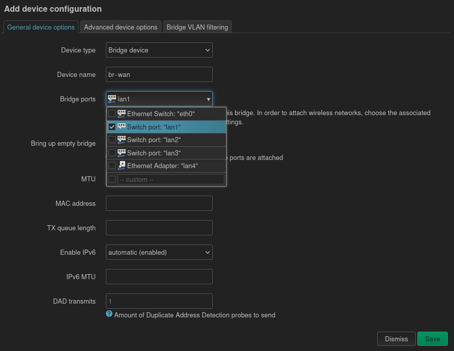Collapse the Bridge ports dropdown arrow
Image resolution: width=454 pixels, height=351 pixels.
(x=208, y=99)
